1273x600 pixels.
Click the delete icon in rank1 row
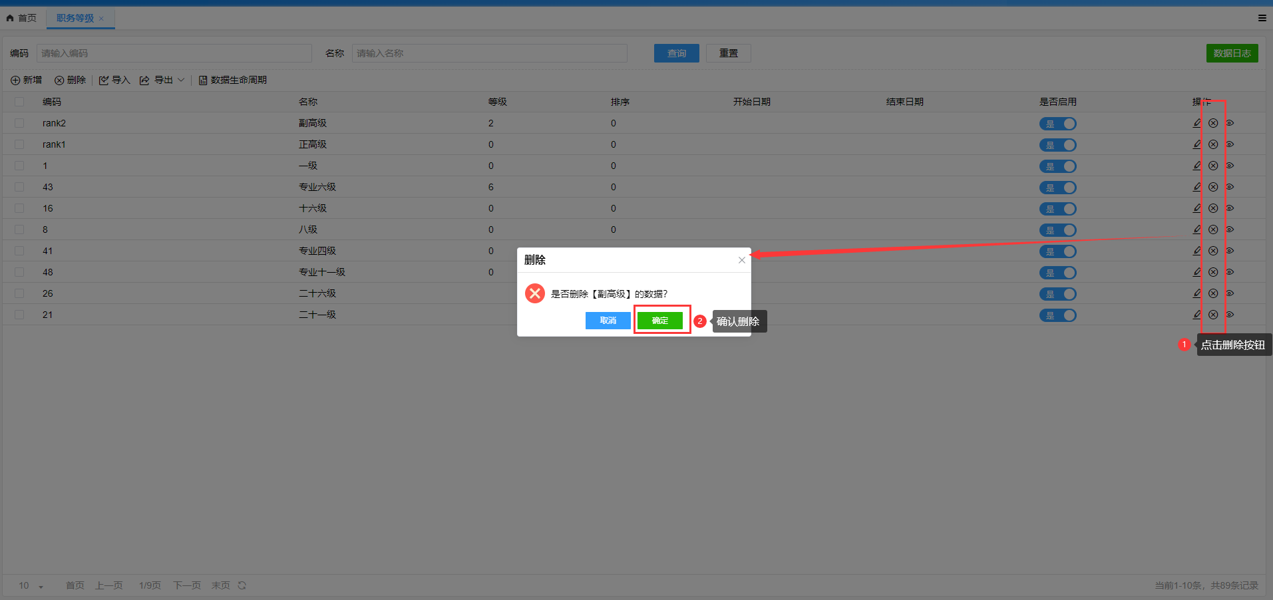pyautogui.click(x=1213, y=144)
